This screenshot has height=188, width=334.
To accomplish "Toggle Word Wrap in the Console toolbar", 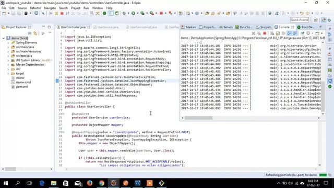I will click(283, 33).
